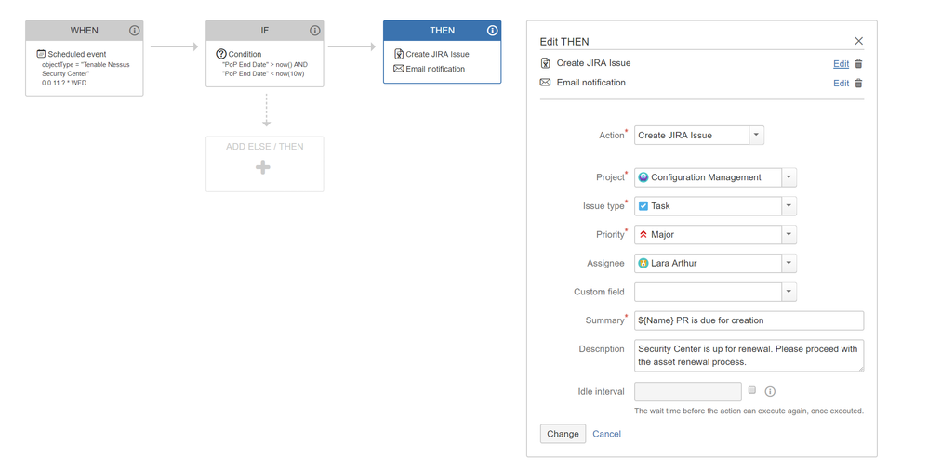This screenshot has width=928, height=470.
Task: Click the Email notification envelope icon in the THEN block
Action: [399, 69]
